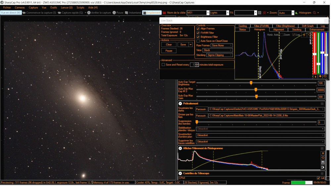Open Supprimer les traces satellites dropdown
331x186 pixels.
pos(260,141)
